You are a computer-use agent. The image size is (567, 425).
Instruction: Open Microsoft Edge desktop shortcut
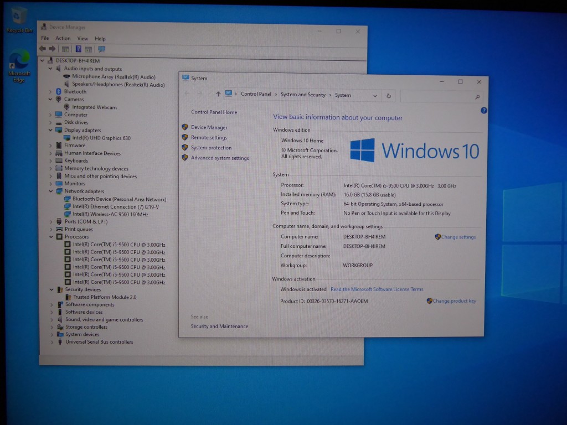[x=19, y=66]
